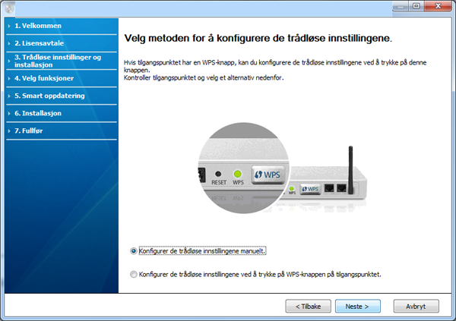The image size is (456, 321).
Task: Go back with the Tilbake button
Action: [309, 307]
